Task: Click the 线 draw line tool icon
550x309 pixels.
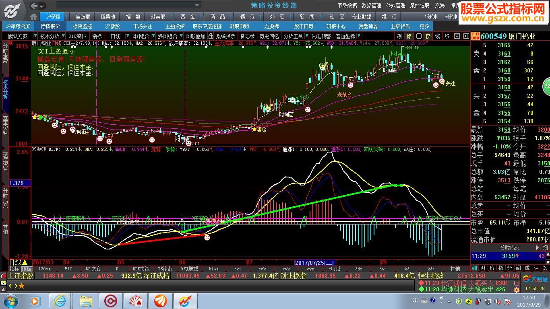Action: pos(438,36)
